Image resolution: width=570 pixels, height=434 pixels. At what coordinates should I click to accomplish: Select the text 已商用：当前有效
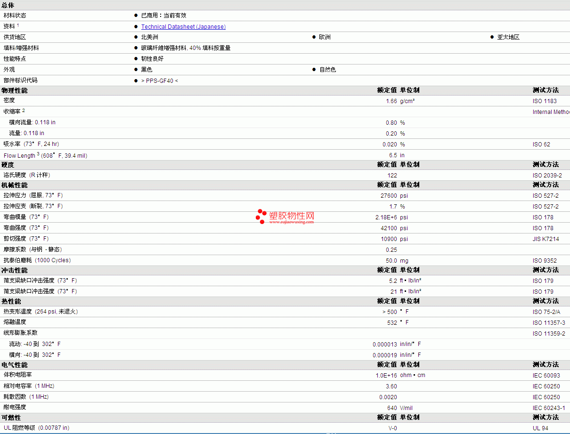pyautogui.click(x=163, y=16)
